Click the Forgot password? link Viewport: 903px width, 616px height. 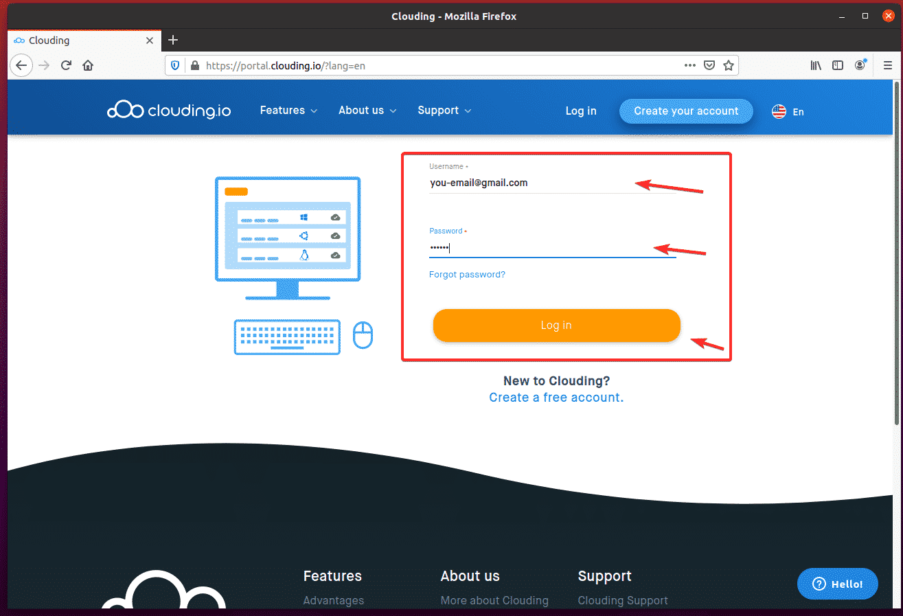pos(467,275)
